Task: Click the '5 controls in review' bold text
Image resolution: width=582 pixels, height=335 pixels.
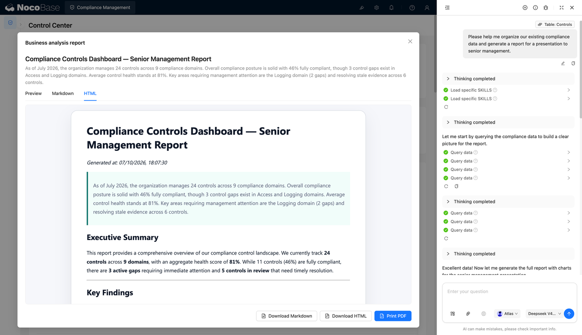Action: coord(245,270)
